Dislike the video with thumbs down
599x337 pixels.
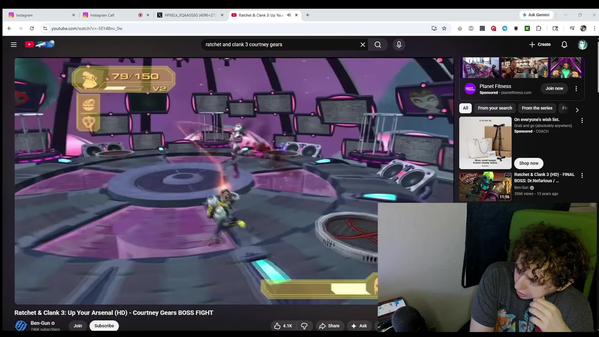coord(304,326)
